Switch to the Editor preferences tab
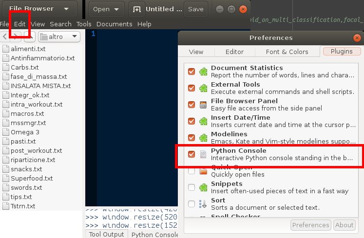This screenshot has height=238, width=364. pyautogui.click(x=234, y=52)
